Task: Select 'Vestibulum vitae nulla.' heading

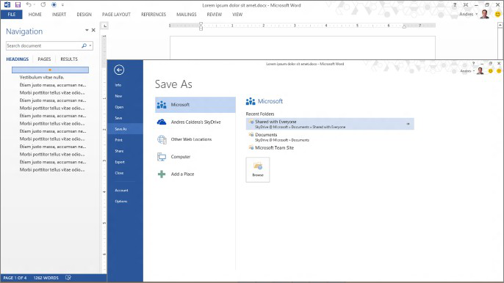Action: click(x=42, y=77)
